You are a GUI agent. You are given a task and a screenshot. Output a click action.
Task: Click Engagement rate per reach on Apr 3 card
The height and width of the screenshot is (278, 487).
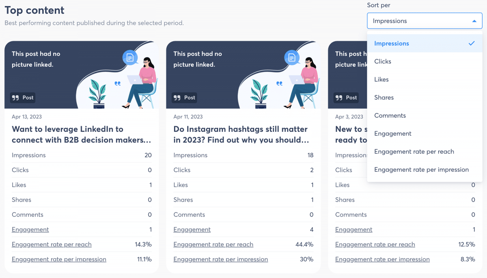[x=375, y=244]
